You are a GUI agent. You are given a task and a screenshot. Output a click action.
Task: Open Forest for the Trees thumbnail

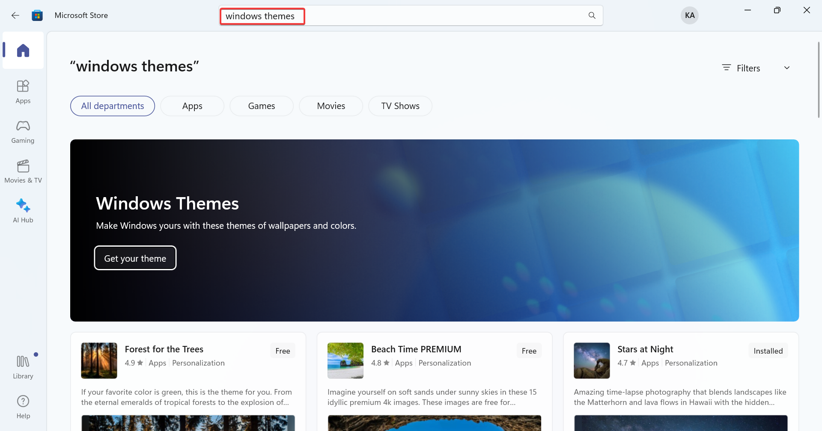click(x=99, y=360)
